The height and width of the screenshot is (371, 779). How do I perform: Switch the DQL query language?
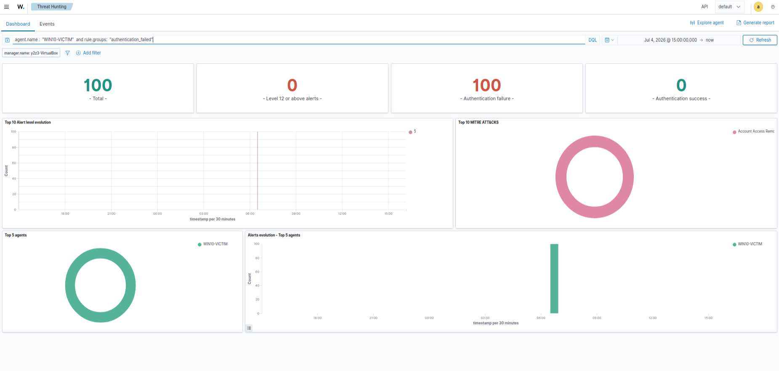(x=593, y=40)
